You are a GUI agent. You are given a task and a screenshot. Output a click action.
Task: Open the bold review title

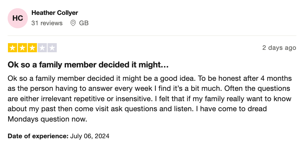point(88,65)
